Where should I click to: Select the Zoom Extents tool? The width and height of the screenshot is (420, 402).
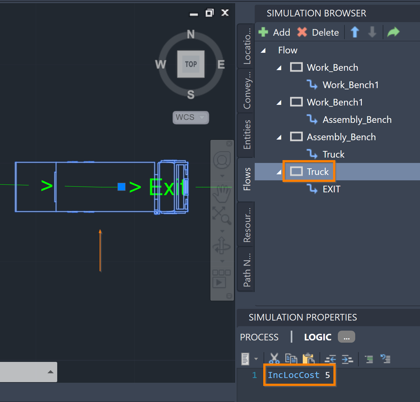(222, 215)
